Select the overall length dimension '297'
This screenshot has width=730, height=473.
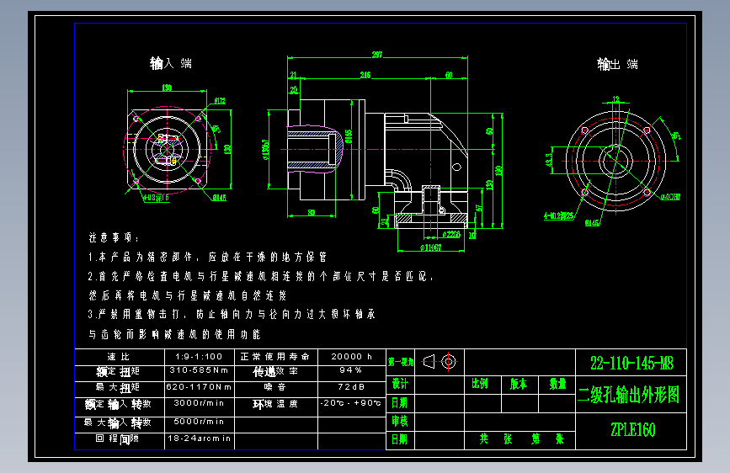click(377, 55)
